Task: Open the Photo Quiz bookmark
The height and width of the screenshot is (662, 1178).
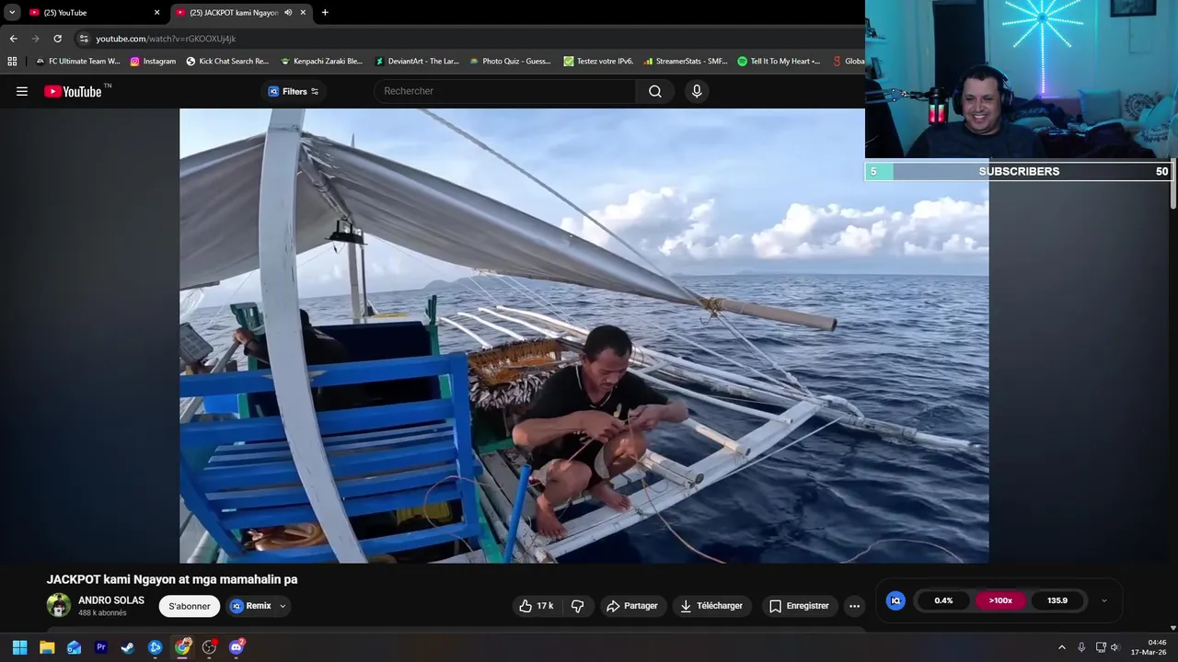Action: tap(510, 62)
